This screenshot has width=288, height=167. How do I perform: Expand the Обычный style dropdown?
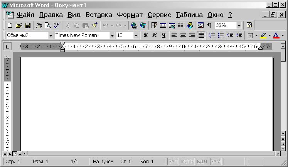tap(51, 35)
